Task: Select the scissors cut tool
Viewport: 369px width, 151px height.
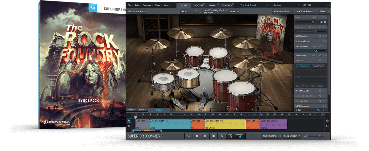Action: pos(129,126)
